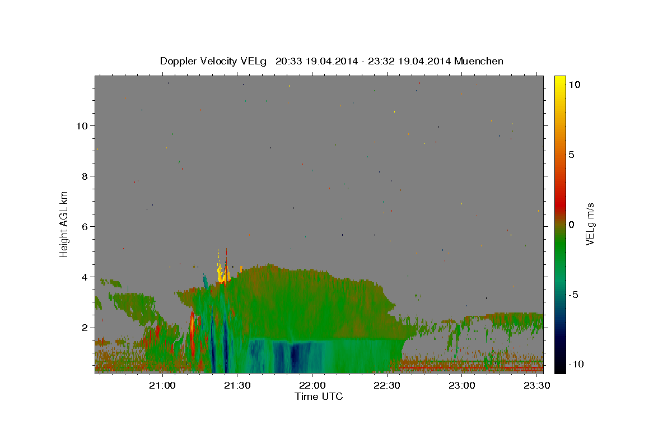This screenshot has height=448, width=672.
Task: Click the 23:00 time tick label
Action: click(x=462, y=386)
